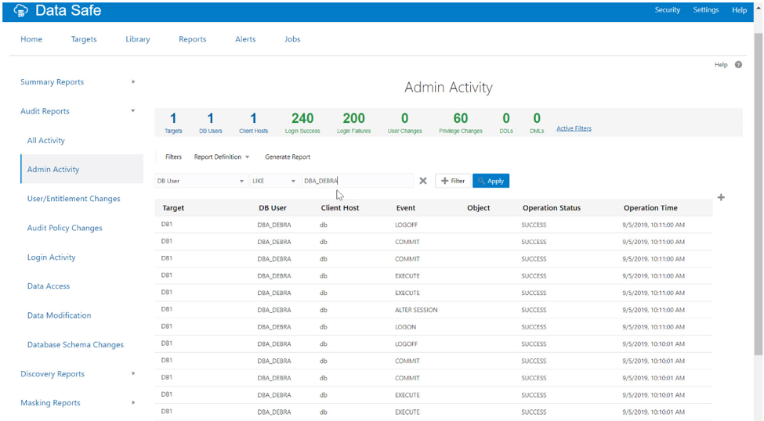The width and height of the screenshot is (764, 421).
Task: Add a new filter with + Filter button
Action: [x=453, y=181]
